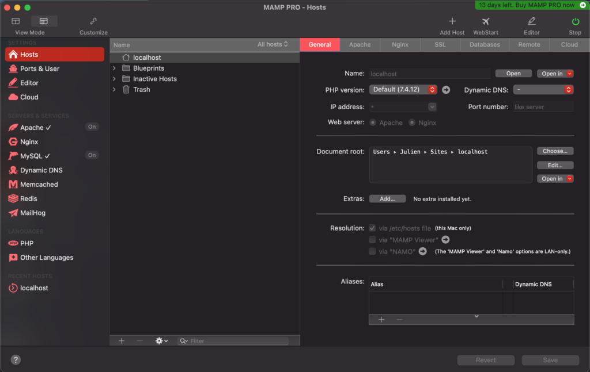Click Edit... document root button

[x=555, y=165]
